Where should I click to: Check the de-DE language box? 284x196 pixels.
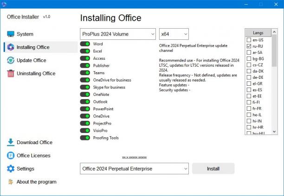point(249,77)
